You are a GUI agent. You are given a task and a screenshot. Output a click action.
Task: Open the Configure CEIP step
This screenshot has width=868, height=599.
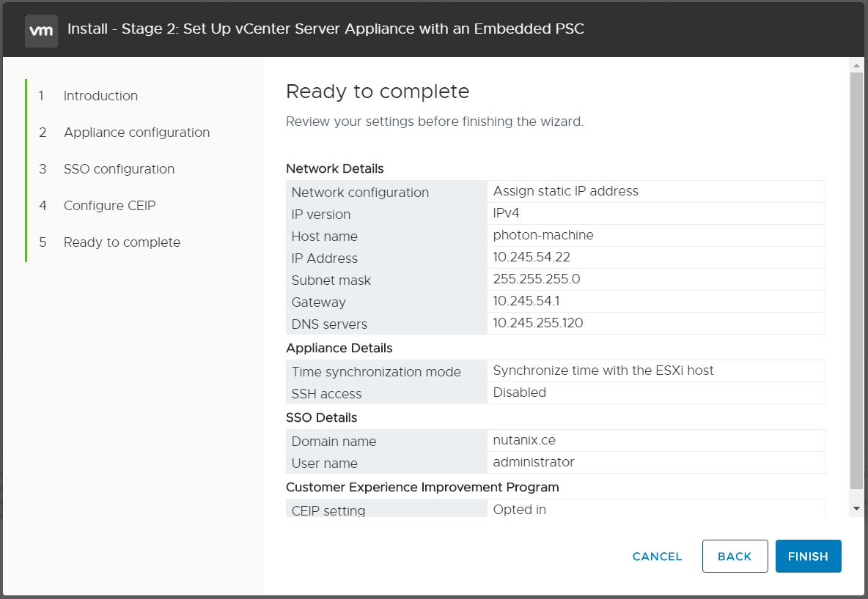pyautogui.click(x=110, y=205)
